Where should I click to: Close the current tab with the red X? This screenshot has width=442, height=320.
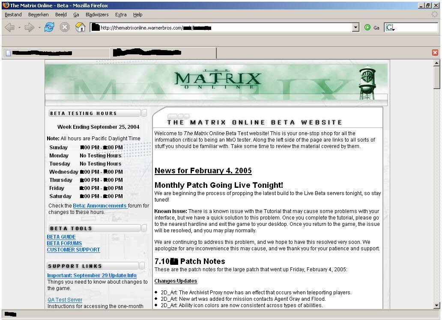[435, 53]
